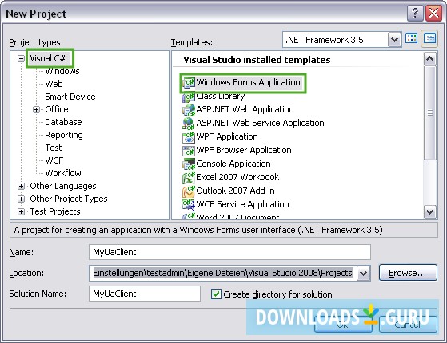Select Test Projects in tree
The image size is (447, 343).
coord(55,211)
